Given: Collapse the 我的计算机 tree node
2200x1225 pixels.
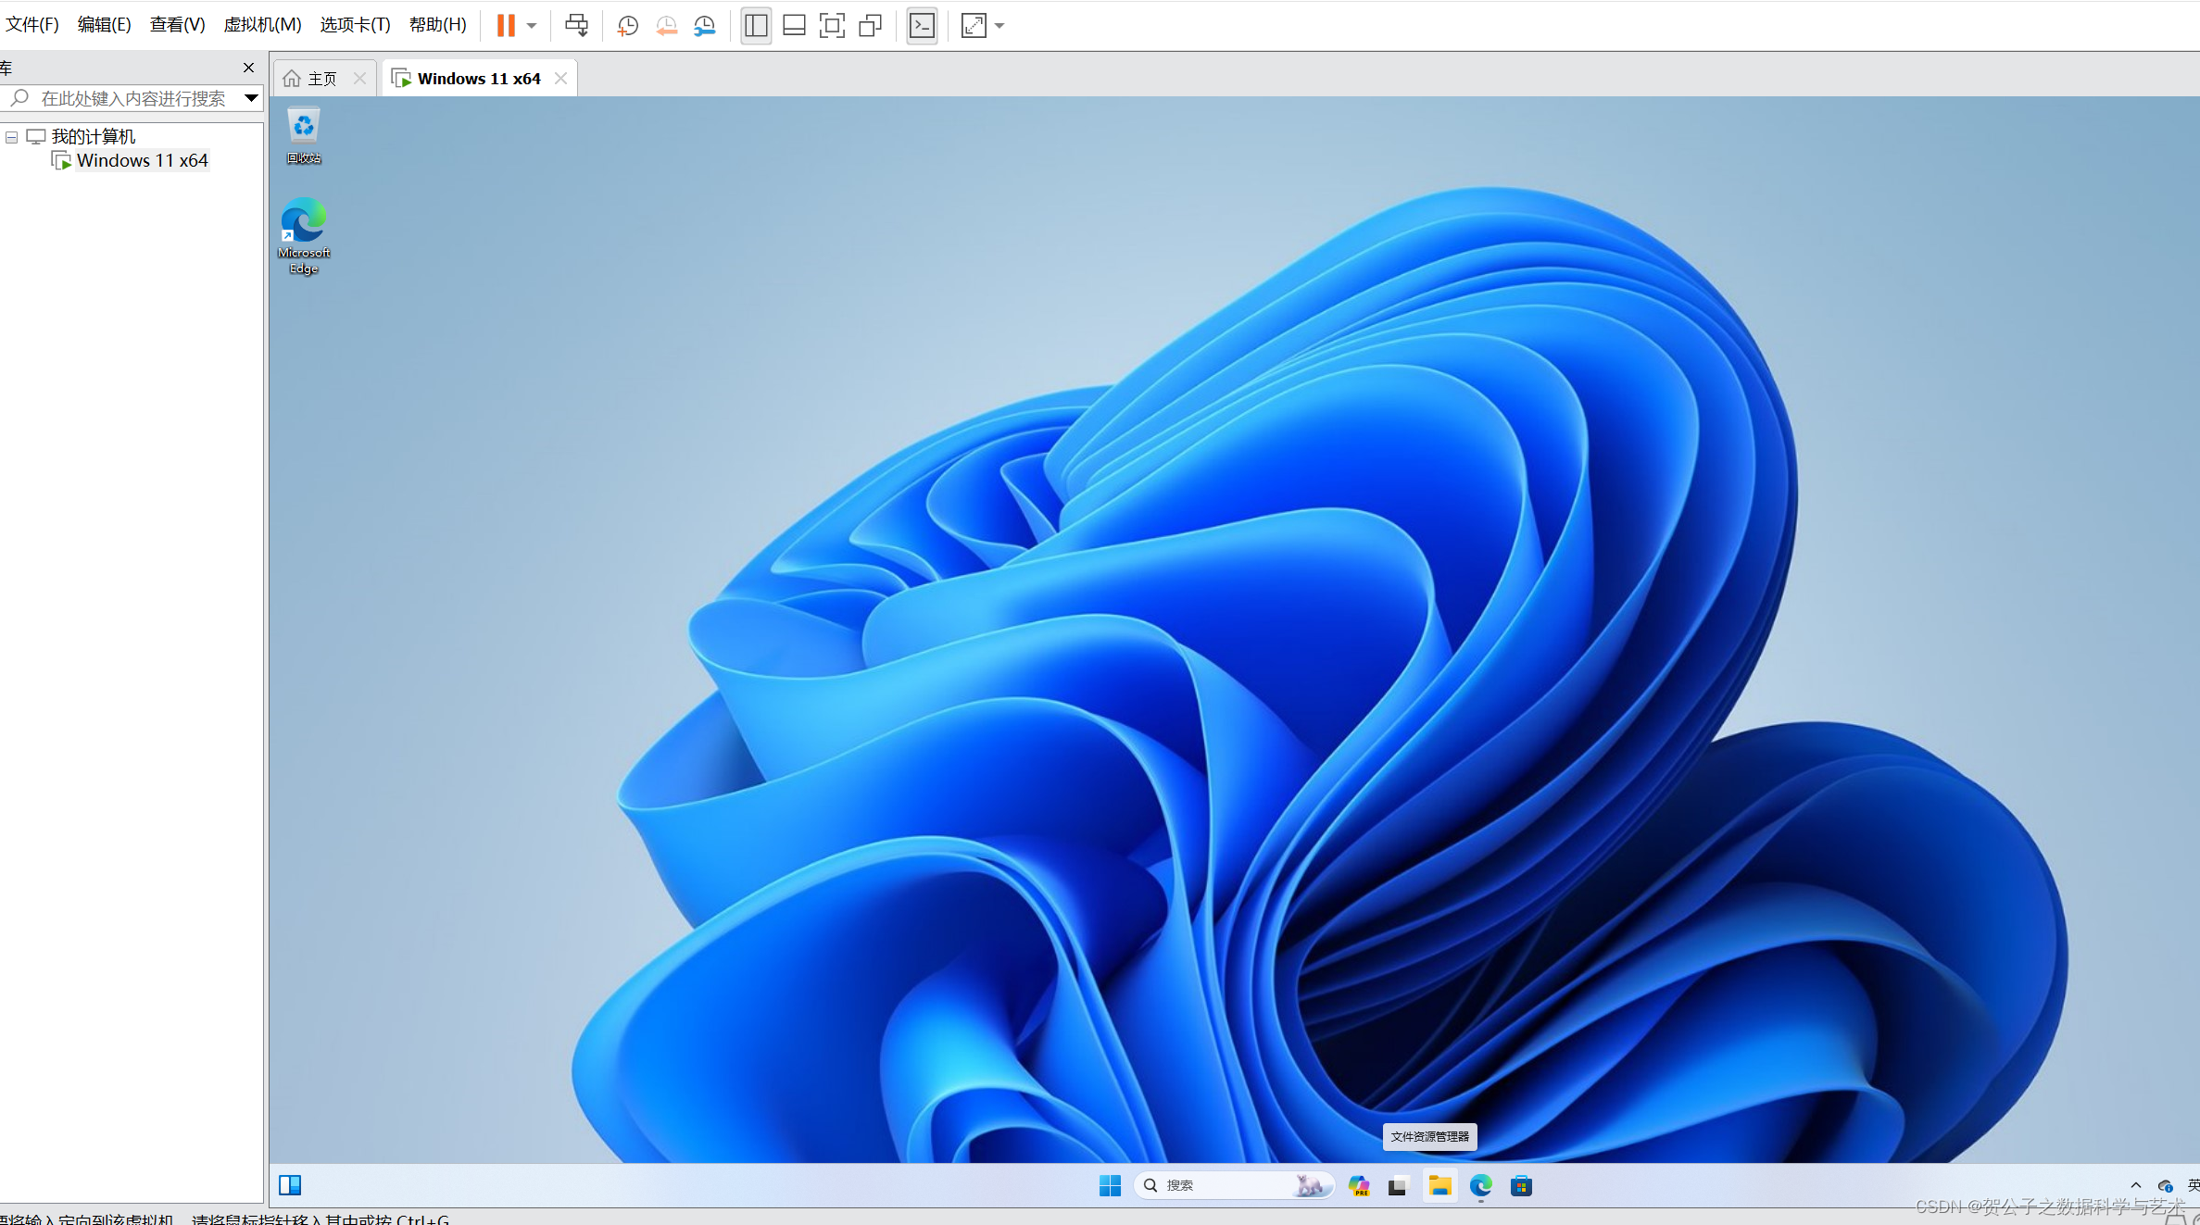Looking at the screenshot, I should coord(12,137).
